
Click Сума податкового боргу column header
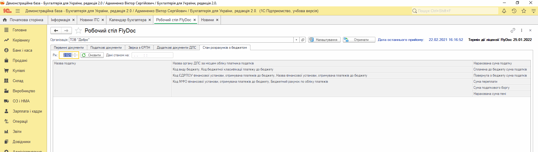501,88
